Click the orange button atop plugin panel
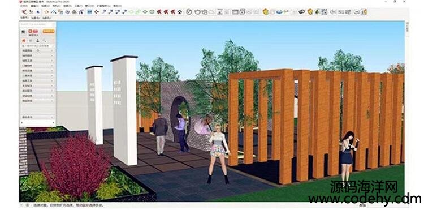The height and width of the screenshot is (210, 424). coord(49,31)
